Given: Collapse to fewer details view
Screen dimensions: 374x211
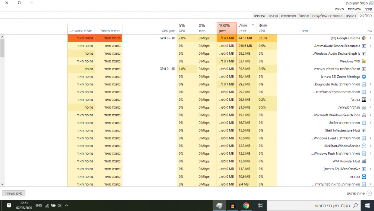Looking at the screenshot, I should [x=359, y=193].
